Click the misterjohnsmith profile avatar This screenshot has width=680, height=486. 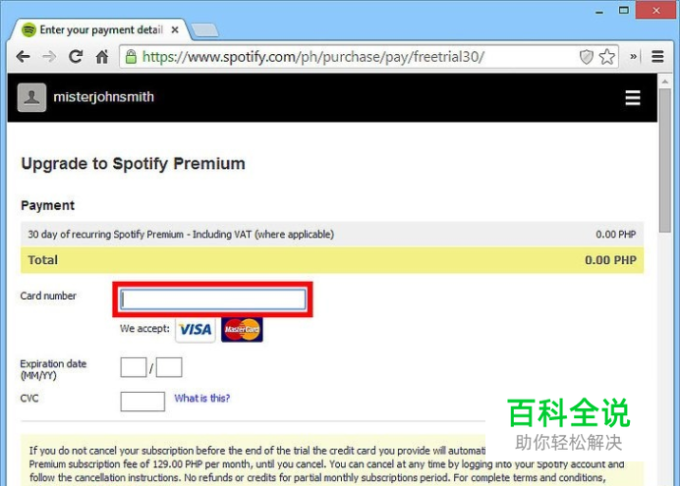[31, 97]
